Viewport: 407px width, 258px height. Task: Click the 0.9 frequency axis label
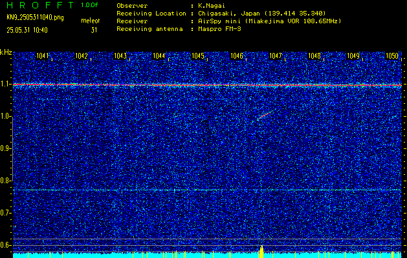point(5,148)
